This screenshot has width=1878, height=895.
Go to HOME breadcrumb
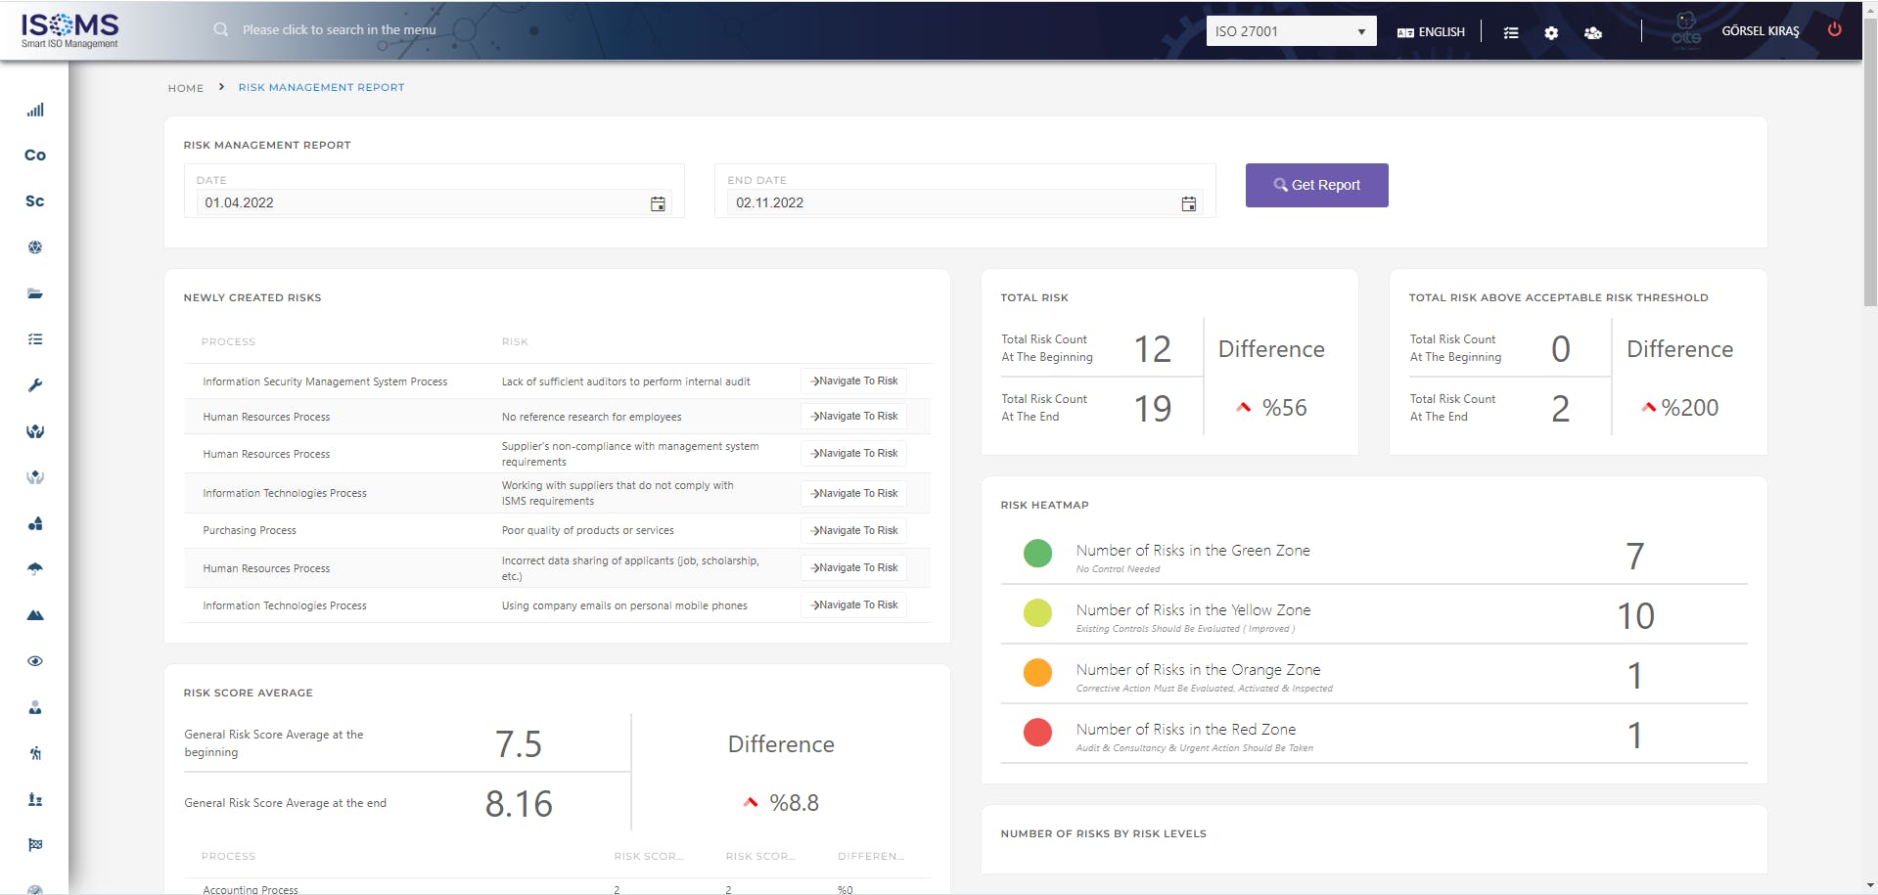tap(186, 88)
